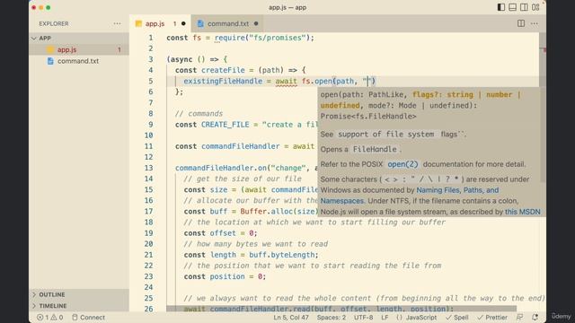Place cursor on 'const offset = 0;' line
The height and width of the screenshot is (323, 575).
(220, 233)
